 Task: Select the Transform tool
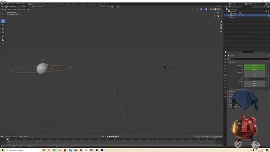tap(3, 32)
